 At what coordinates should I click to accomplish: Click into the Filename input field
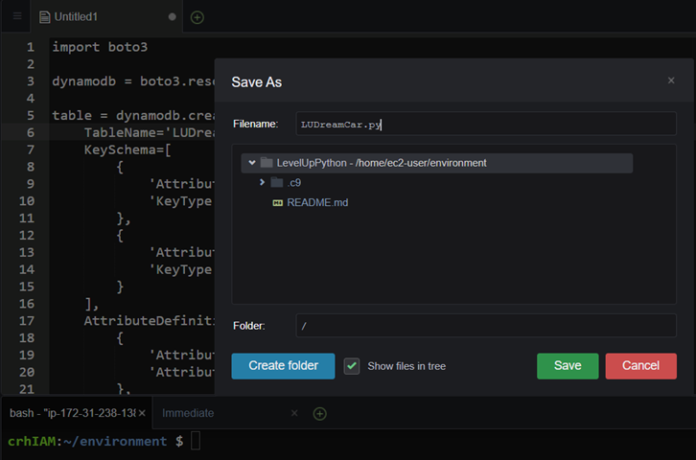click(486, 124)
